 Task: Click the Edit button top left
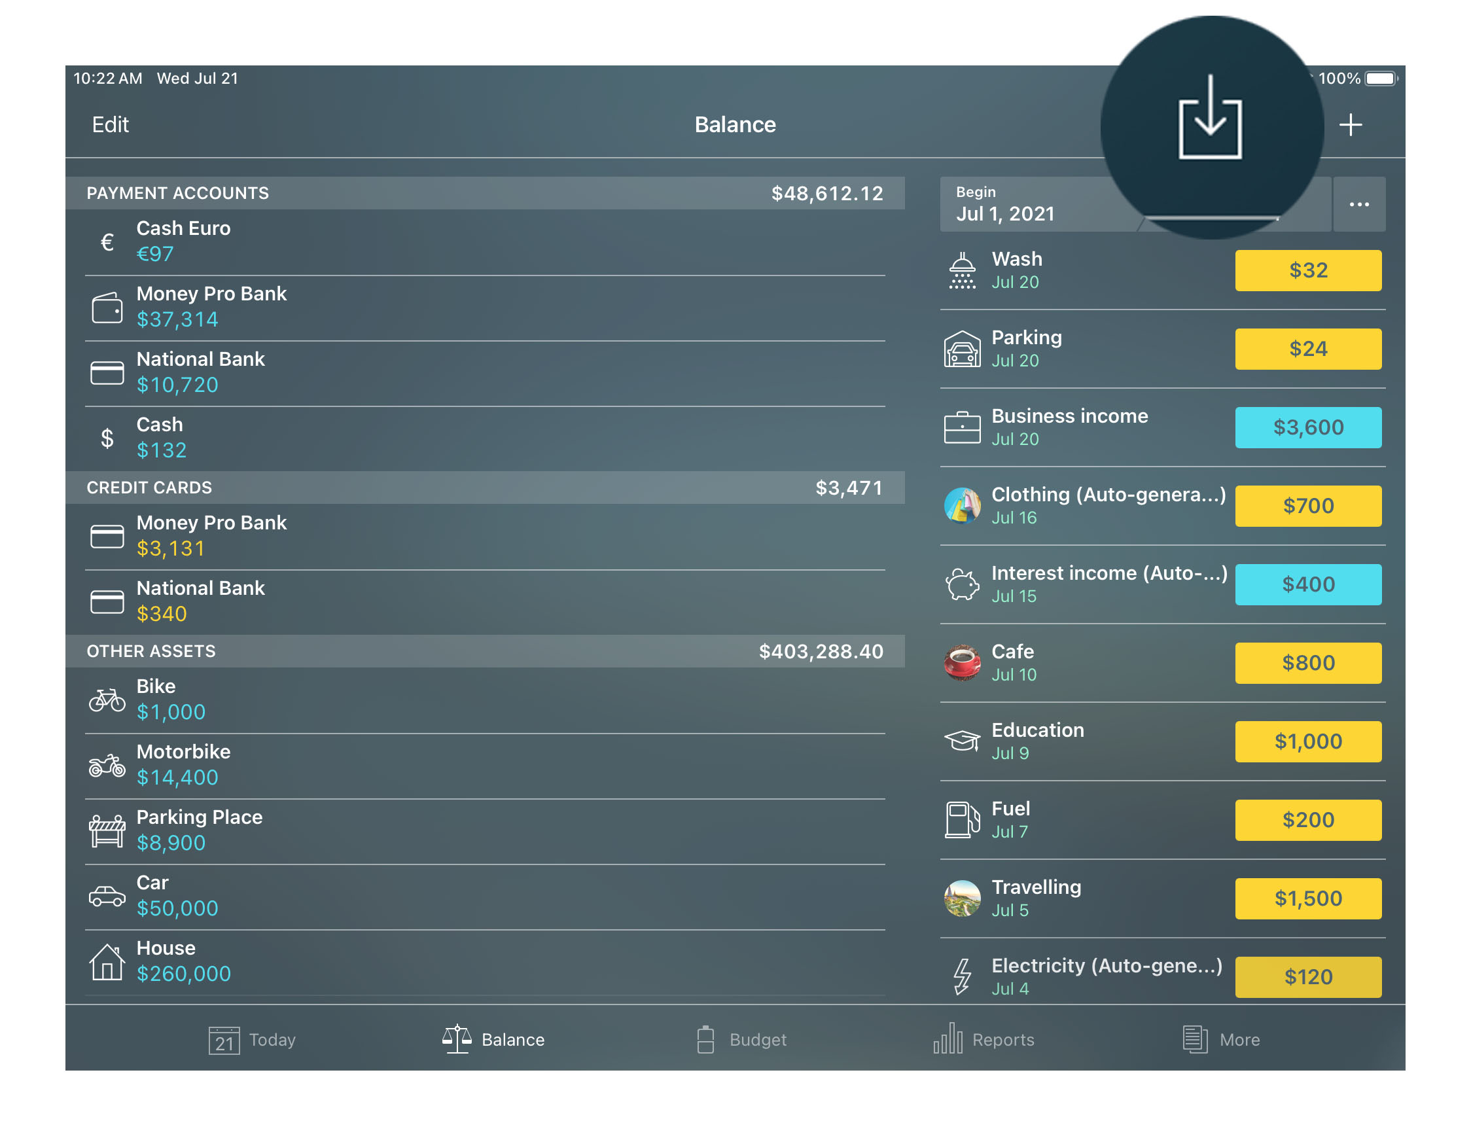[110, 125]
